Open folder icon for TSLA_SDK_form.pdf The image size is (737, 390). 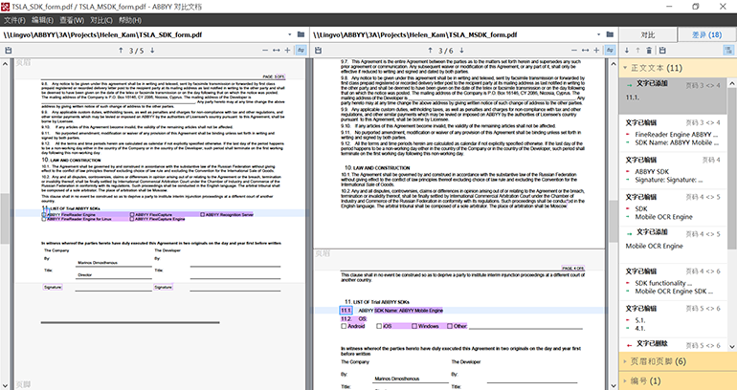coord(299,34)
